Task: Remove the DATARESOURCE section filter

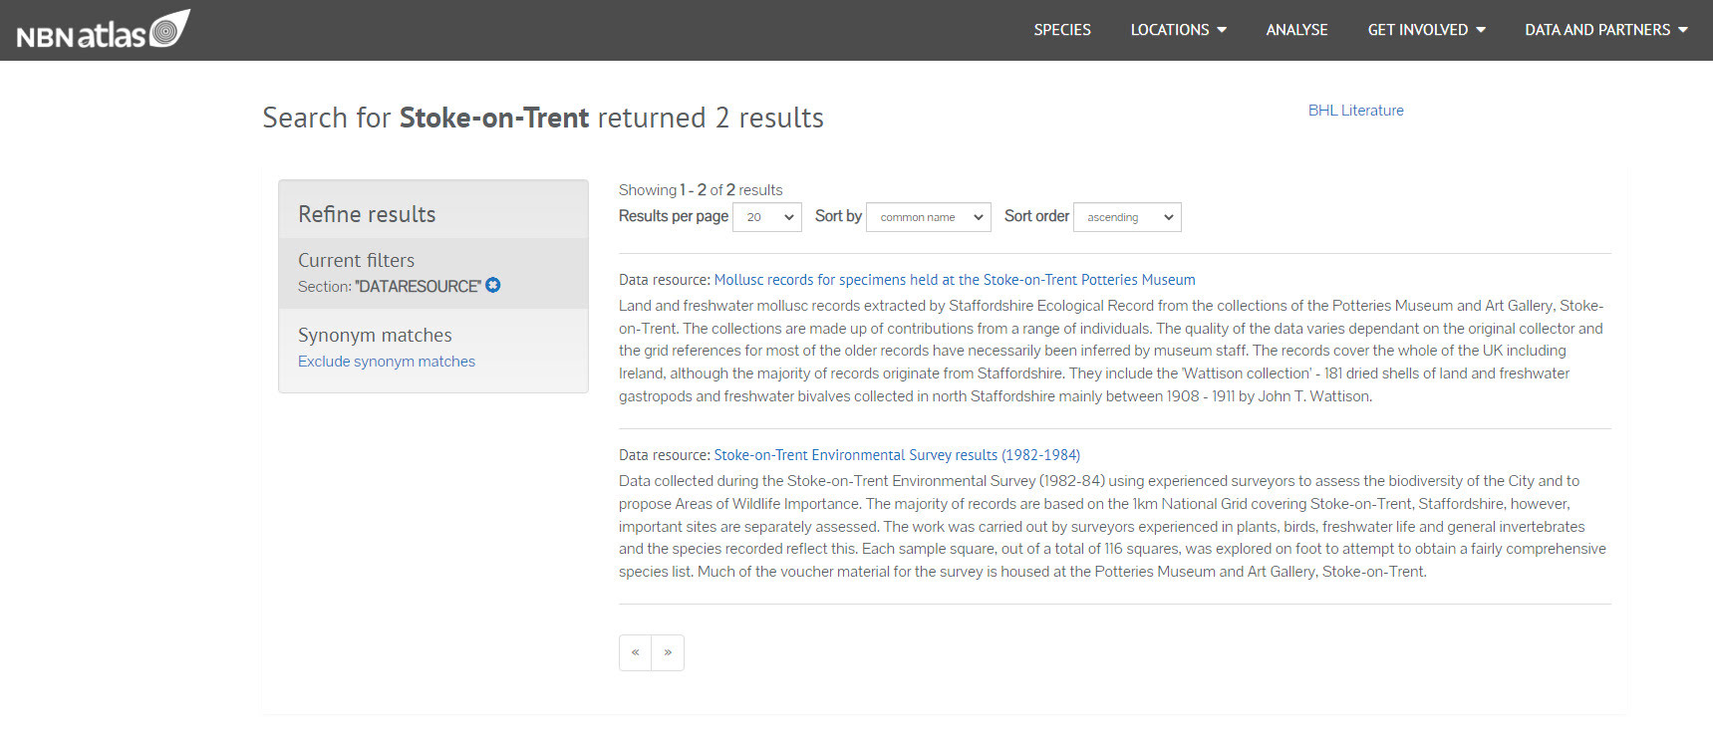Action: (x=493, y=286)
